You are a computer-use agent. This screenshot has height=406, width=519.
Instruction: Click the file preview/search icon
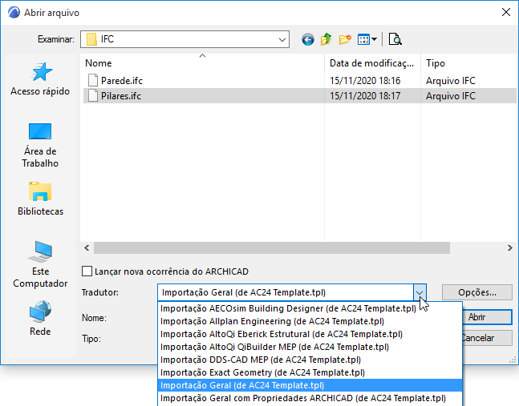(x=395, y=40)
